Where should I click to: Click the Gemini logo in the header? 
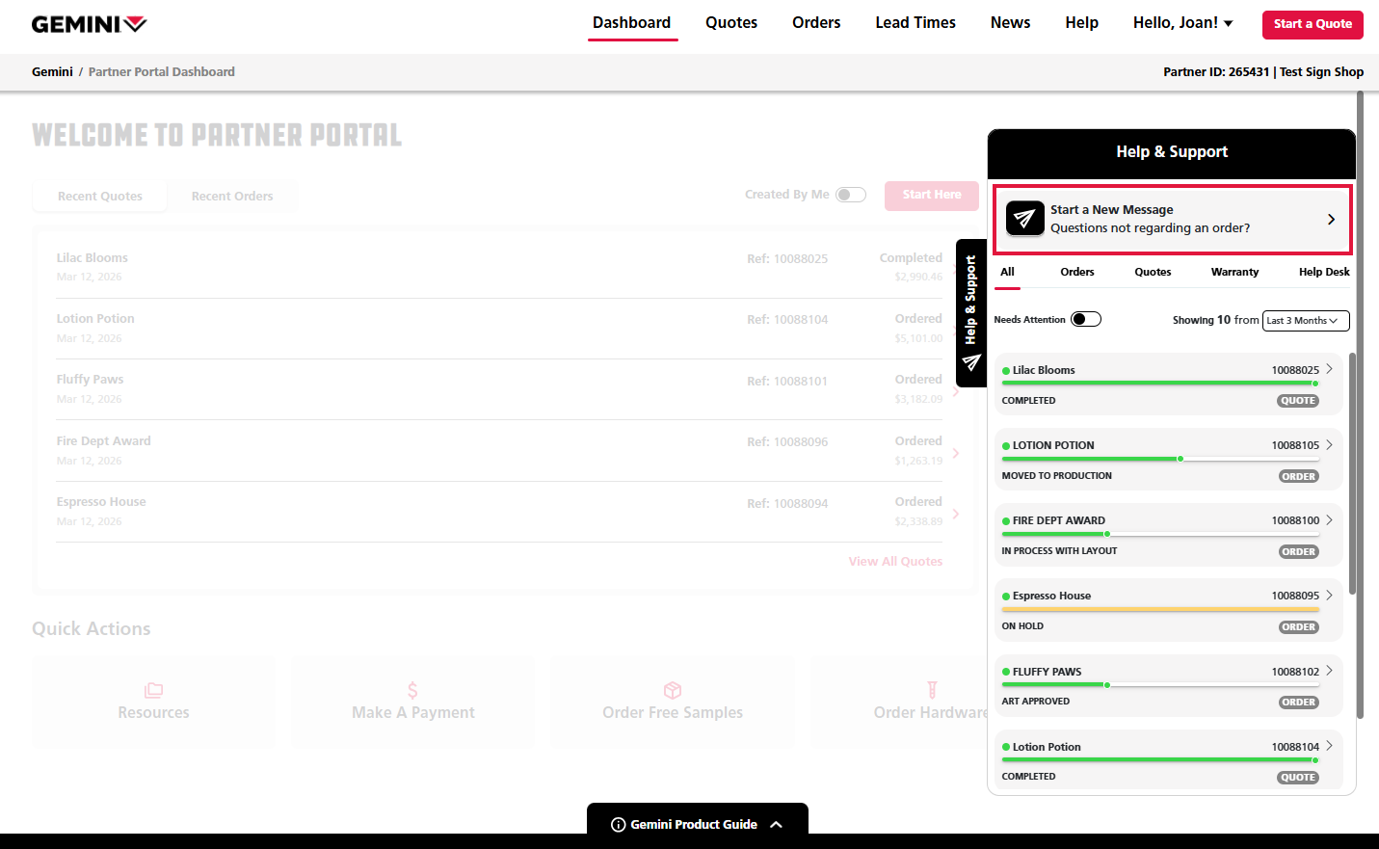(89, 24)
